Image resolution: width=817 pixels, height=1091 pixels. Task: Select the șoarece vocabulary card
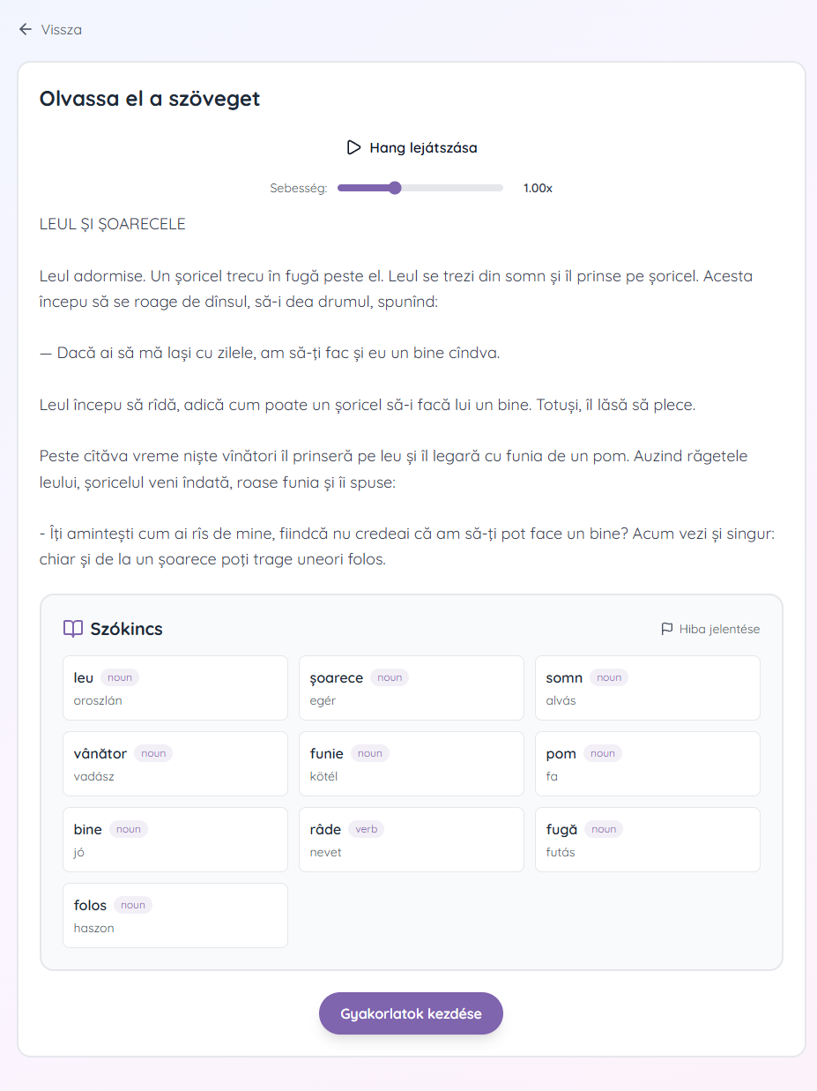pyautogui.click(x=412, y=688)
